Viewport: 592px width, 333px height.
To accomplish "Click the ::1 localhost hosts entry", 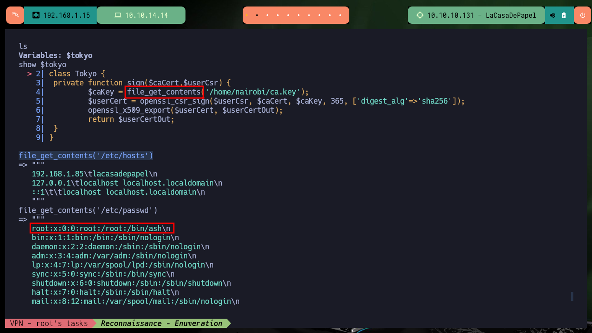I will (x=118, y=192).
